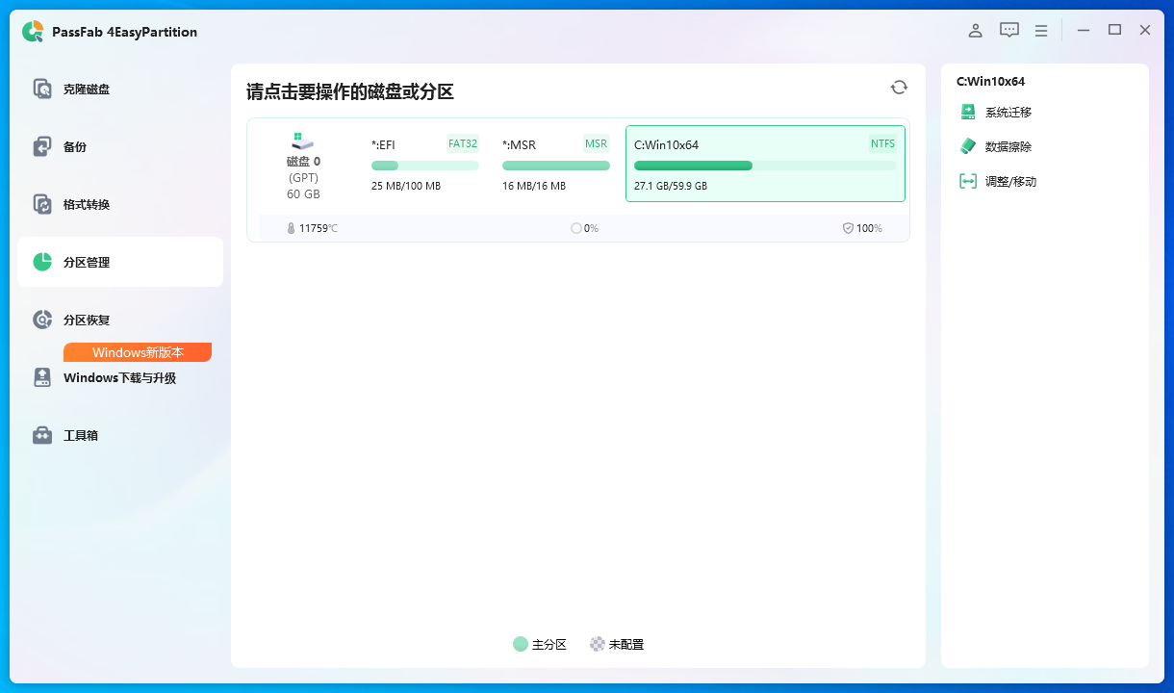Refresh the disk list icon

coord(899,88)
